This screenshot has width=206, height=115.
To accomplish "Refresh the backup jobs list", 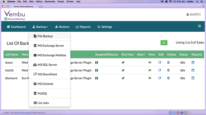I will coord(164,43).
